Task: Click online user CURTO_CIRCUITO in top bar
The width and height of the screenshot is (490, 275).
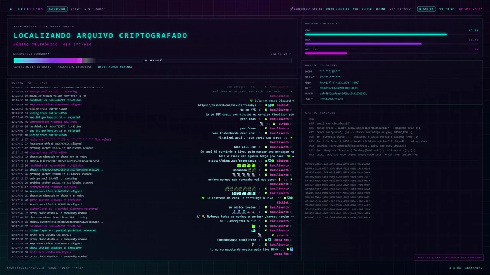Action: coord(338,9)
